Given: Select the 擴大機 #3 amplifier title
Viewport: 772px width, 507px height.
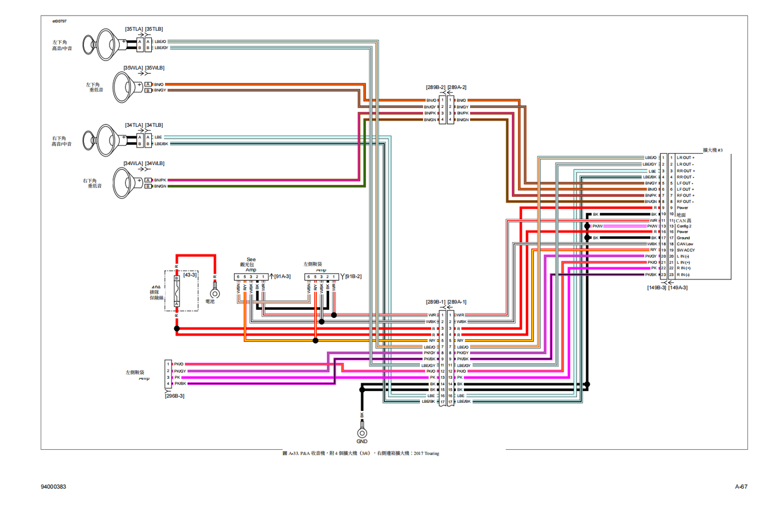Looking at the screenshot, I should point(713,150).
